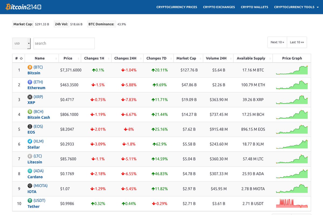The width and height of the screenshot is (323, 215).
Task: Open the Tether name link
Action: (33, 206)
